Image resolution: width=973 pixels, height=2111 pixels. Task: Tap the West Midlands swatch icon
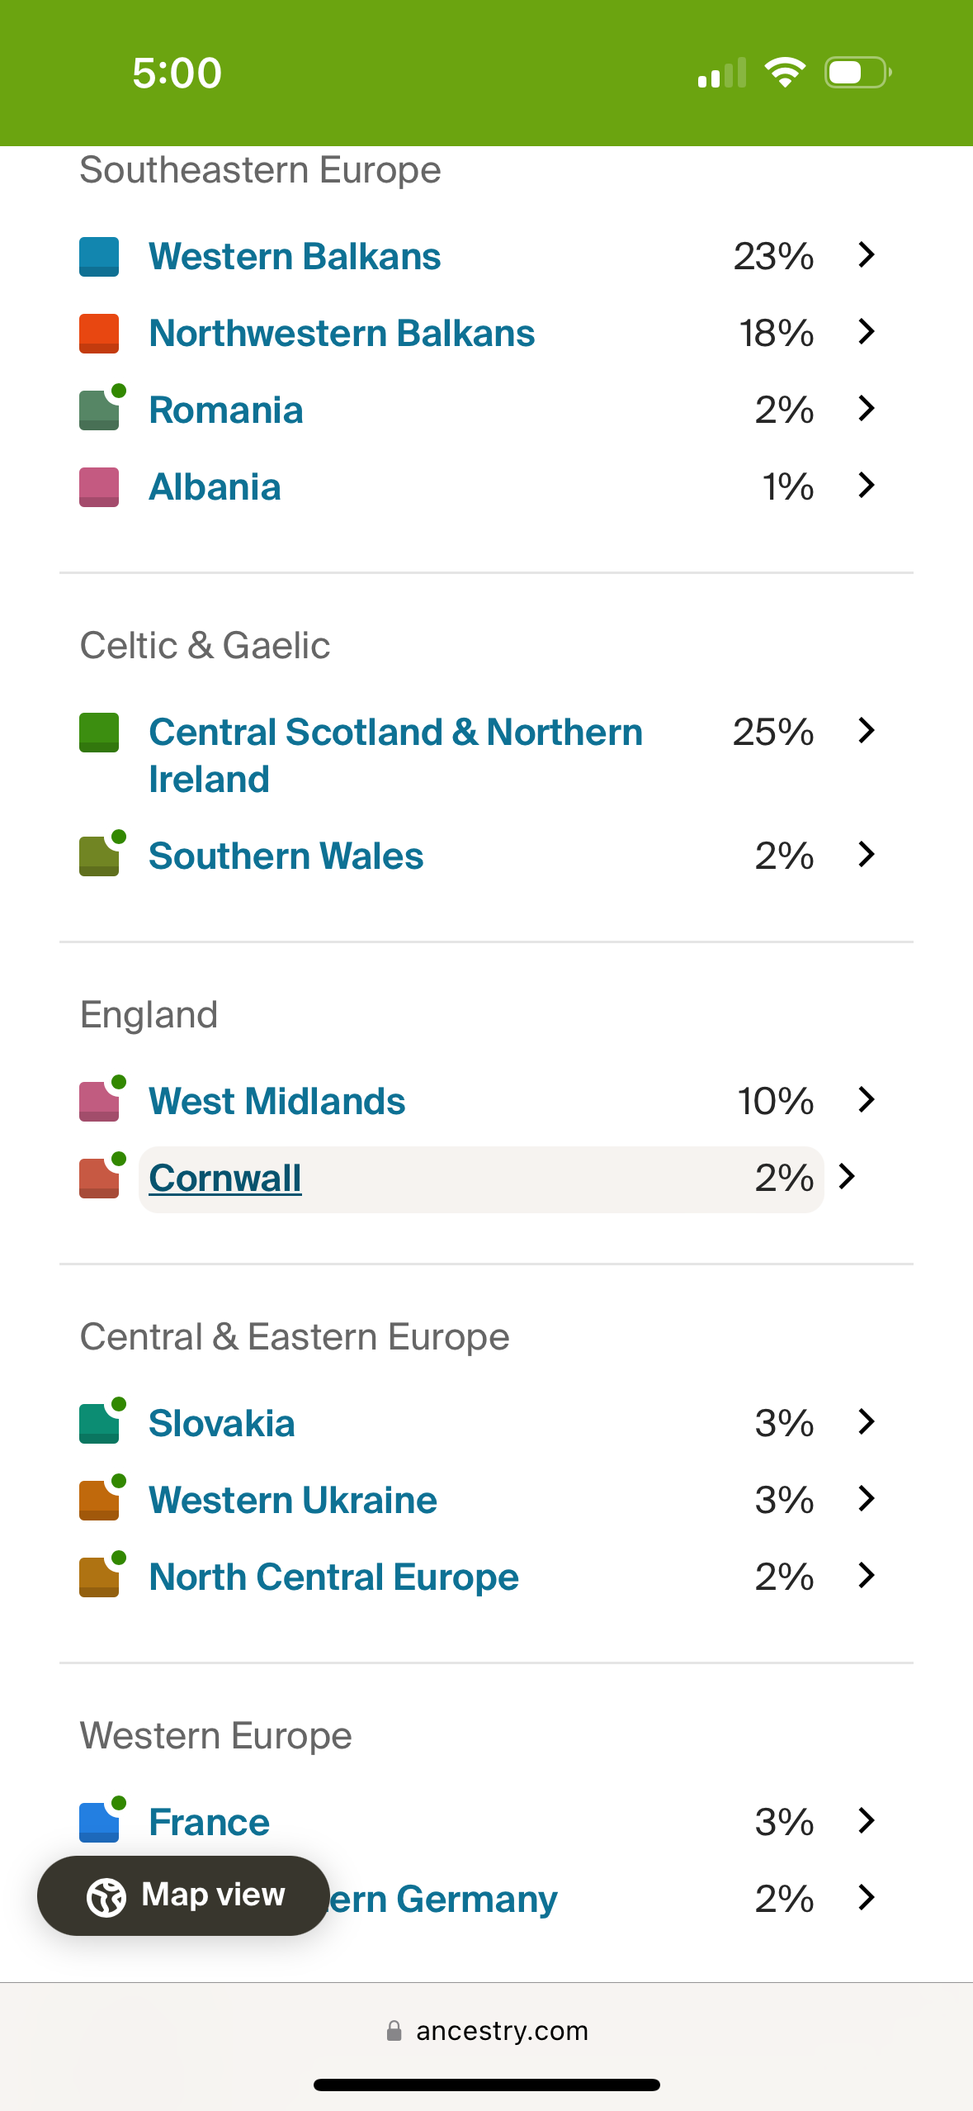tap(99, 1102)
